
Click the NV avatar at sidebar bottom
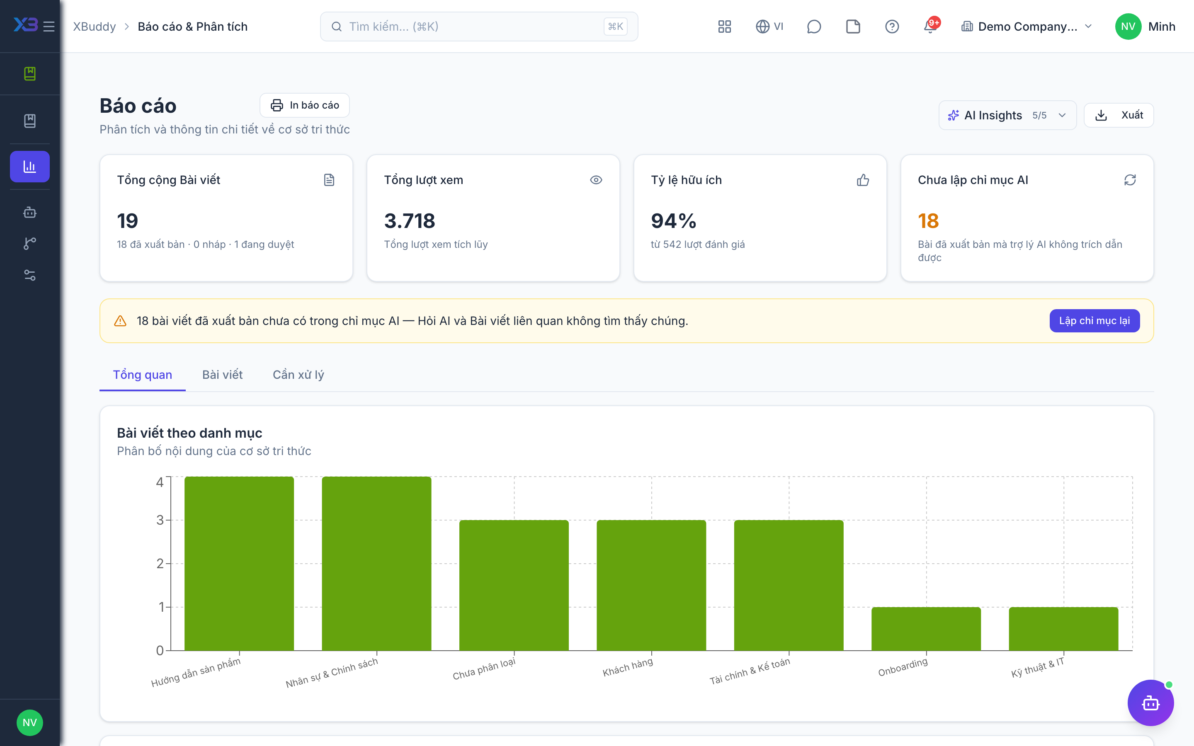[x=29, y=723]
